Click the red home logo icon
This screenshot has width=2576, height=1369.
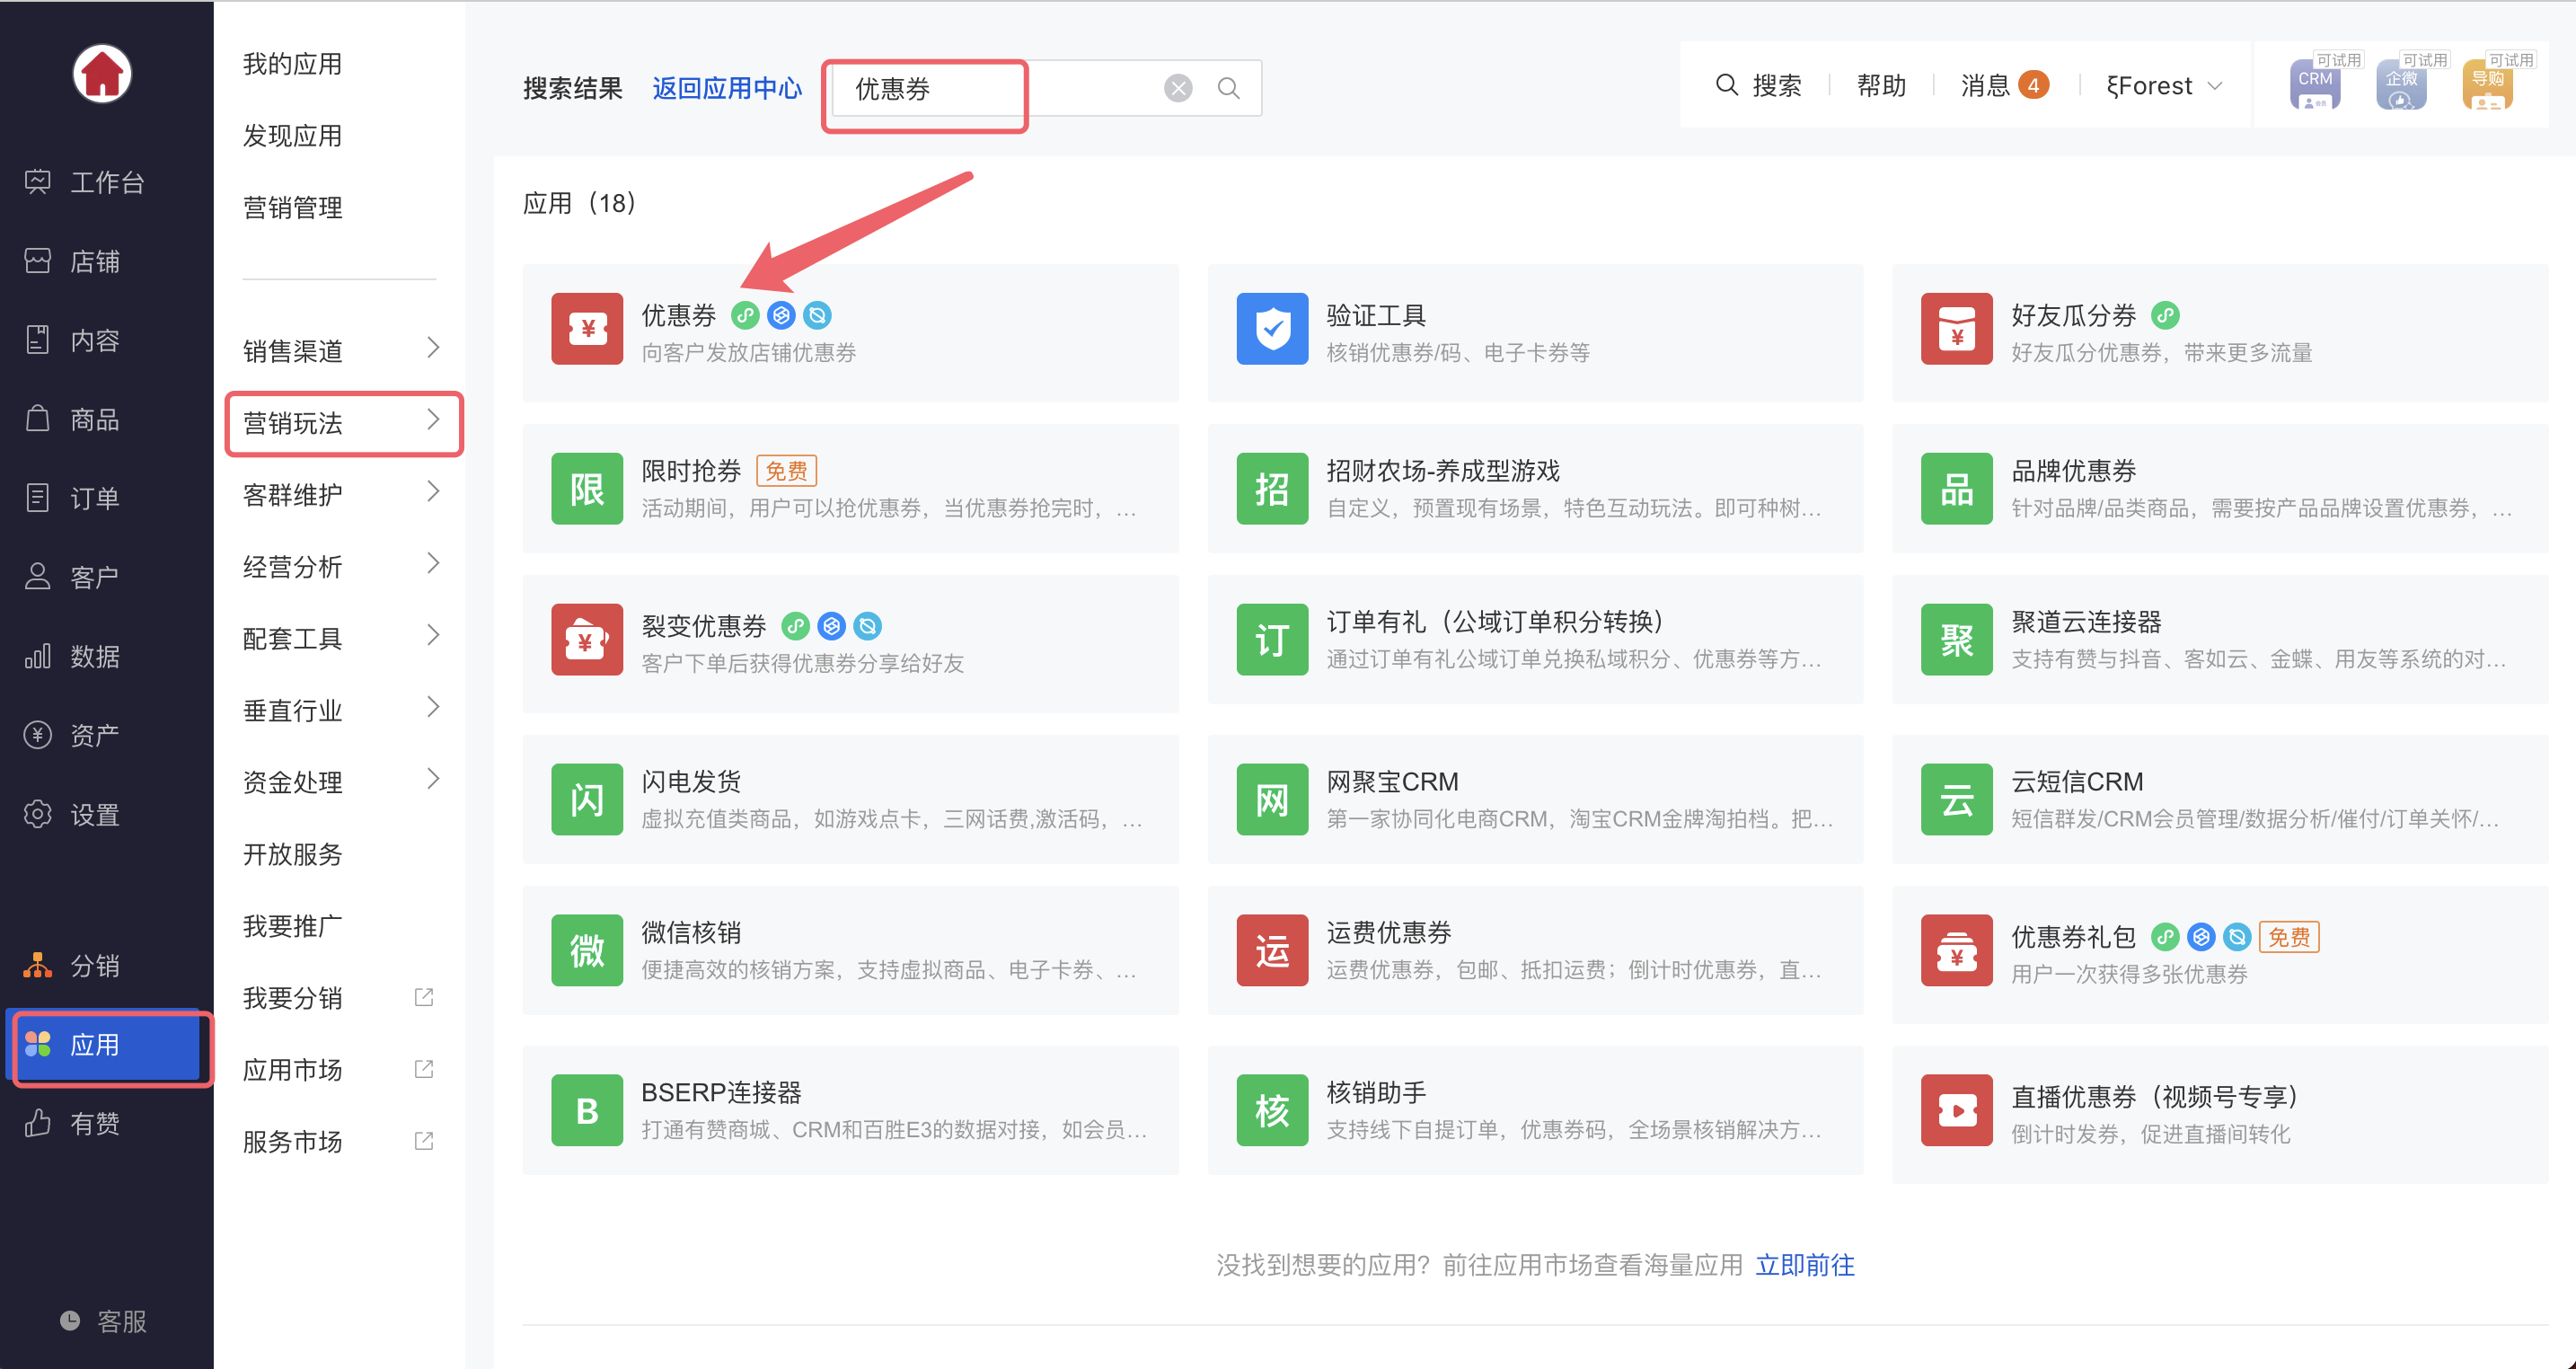(x=102, y=73)
